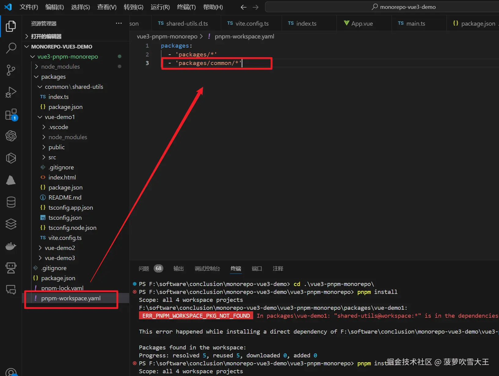The image size is (499, 376).
Task: Open explorer more actions ellipsis
Action: 119,23
